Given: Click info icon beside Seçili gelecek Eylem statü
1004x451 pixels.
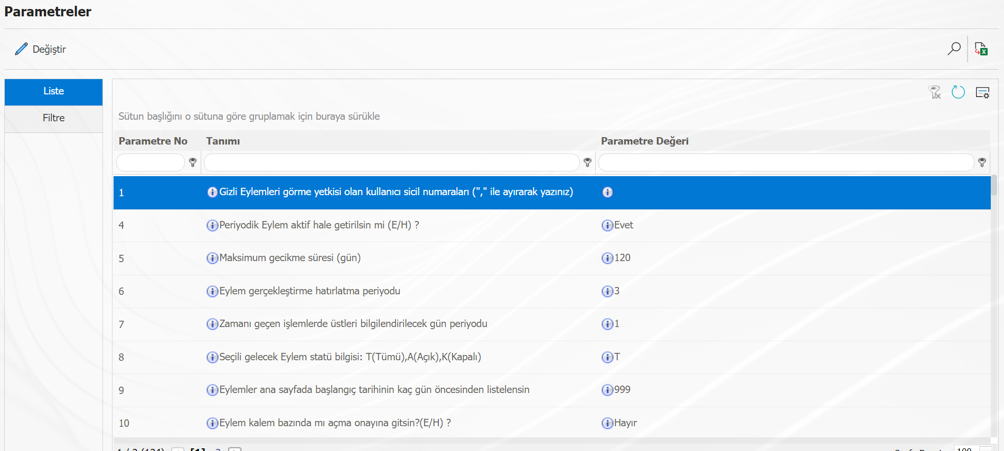Looking at the screenshot, I should [212, 357].
